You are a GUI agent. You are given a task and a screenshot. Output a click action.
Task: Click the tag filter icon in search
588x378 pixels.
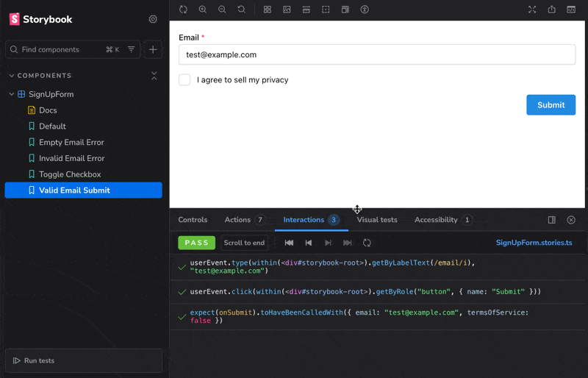[x=132, y=49]
